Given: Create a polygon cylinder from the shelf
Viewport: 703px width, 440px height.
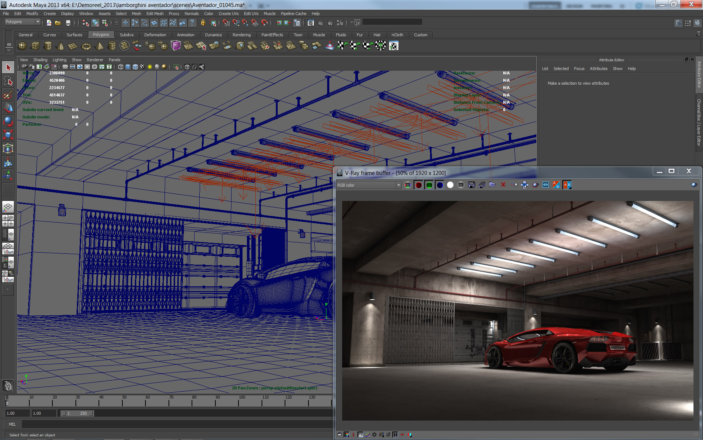Looking at the screenshot, I should pyautogui.click(x=48, y=46).
